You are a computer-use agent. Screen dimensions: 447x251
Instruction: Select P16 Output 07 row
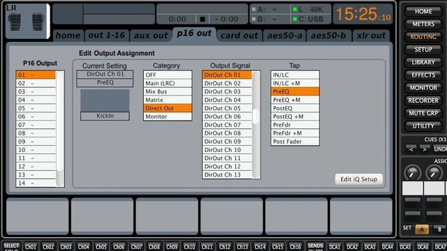(36, 125)
